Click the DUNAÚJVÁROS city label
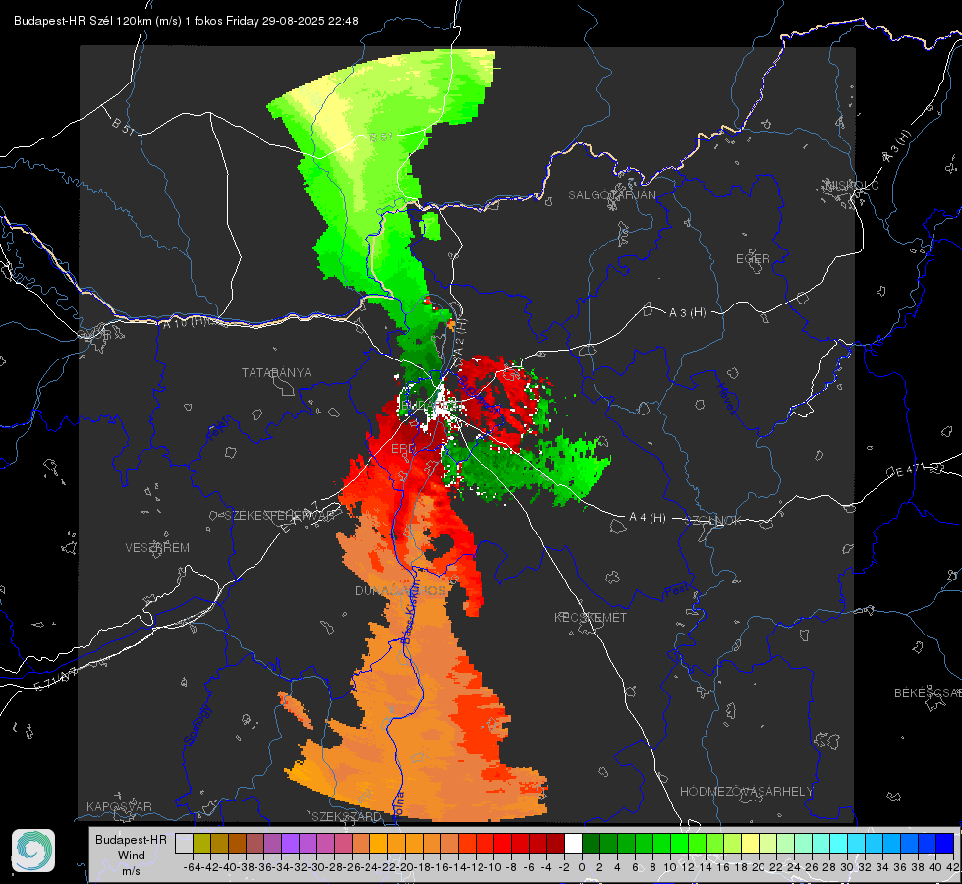 coord(400,590)
